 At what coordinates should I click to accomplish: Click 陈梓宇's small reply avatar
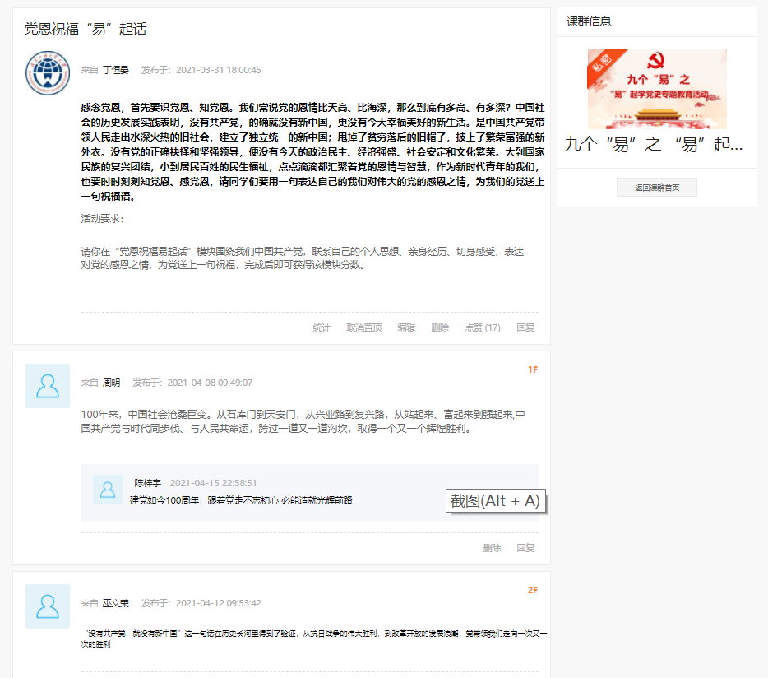[x=108, y=490]
